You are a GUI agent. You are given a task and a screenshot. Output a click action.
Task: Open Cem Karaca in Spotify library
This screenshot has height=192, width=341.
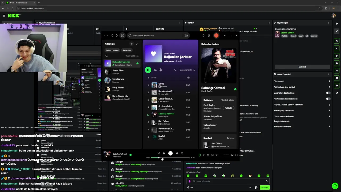122,80
